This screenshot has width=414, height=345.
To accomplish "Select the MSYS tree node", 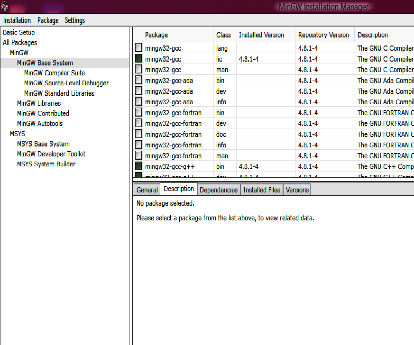I will (18, 134).
